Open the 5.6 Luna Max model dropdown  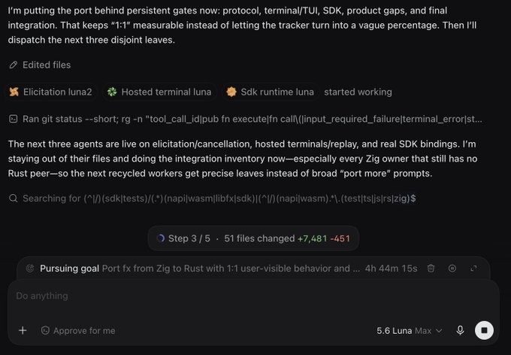pyautogui.click(x=410, y=330)
